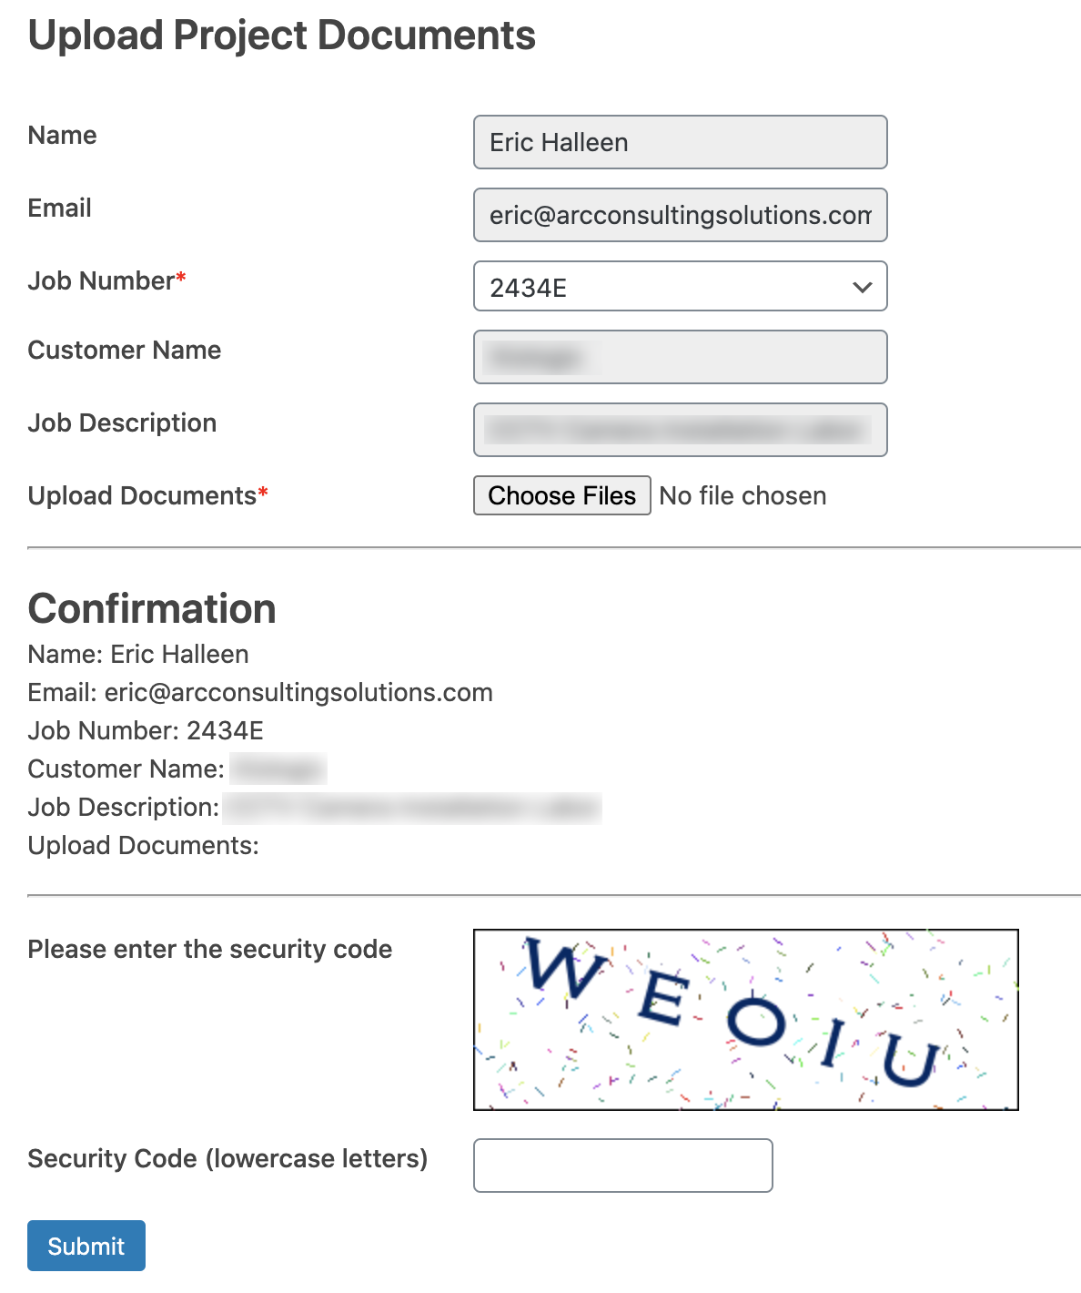This screenshot has height=1293, width=1081.
Task: Submit the upload form
Action: tap(86, 1246)
